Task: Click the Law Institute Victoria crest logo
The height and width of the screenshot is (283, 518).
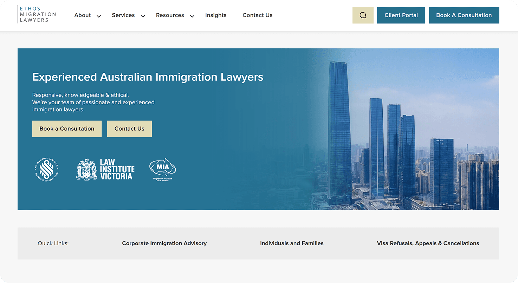Action: click(105, 170)
